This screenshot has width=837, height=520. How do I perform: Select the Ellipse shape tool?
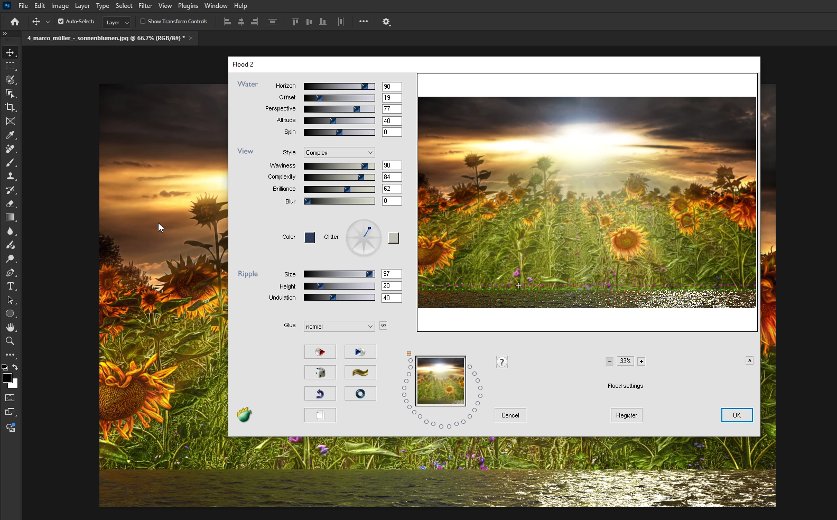tap(10, 314)
